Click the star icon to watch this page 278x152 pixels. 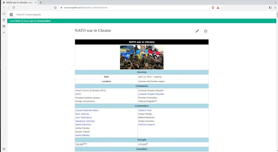(206, 31)
